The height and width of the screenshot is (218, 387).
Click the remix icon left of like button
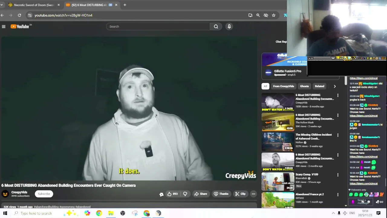[x=161, y=194]
